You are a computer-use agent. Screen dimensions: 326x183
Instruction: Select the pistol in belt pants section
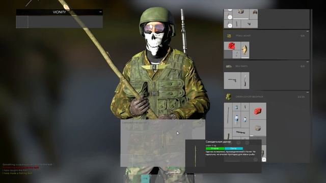[232, 80]
